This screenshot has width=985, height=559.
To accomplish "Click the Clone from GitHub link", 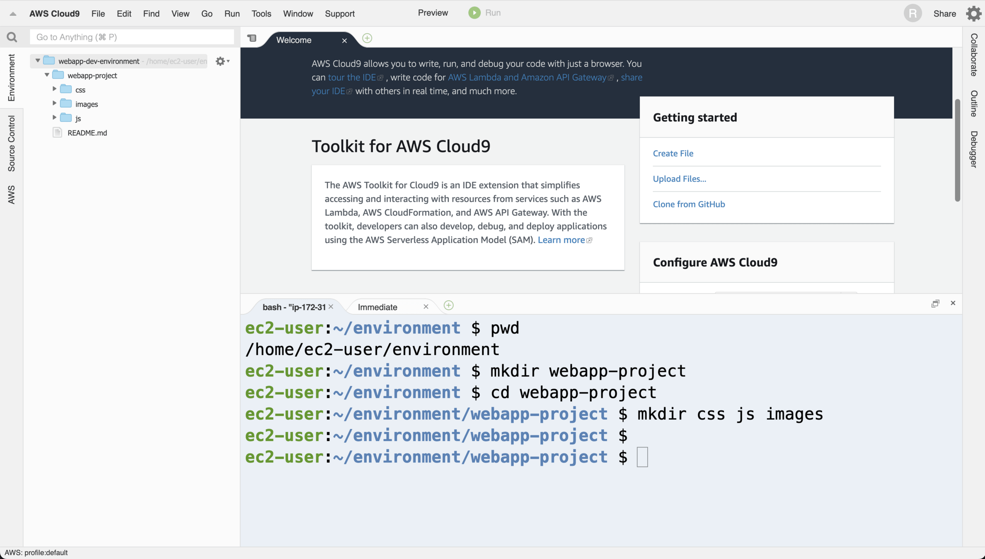I will click(689, 204).
